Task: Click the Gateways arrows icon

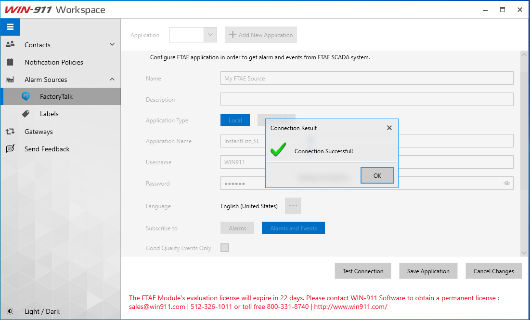Action: point(10,131)
